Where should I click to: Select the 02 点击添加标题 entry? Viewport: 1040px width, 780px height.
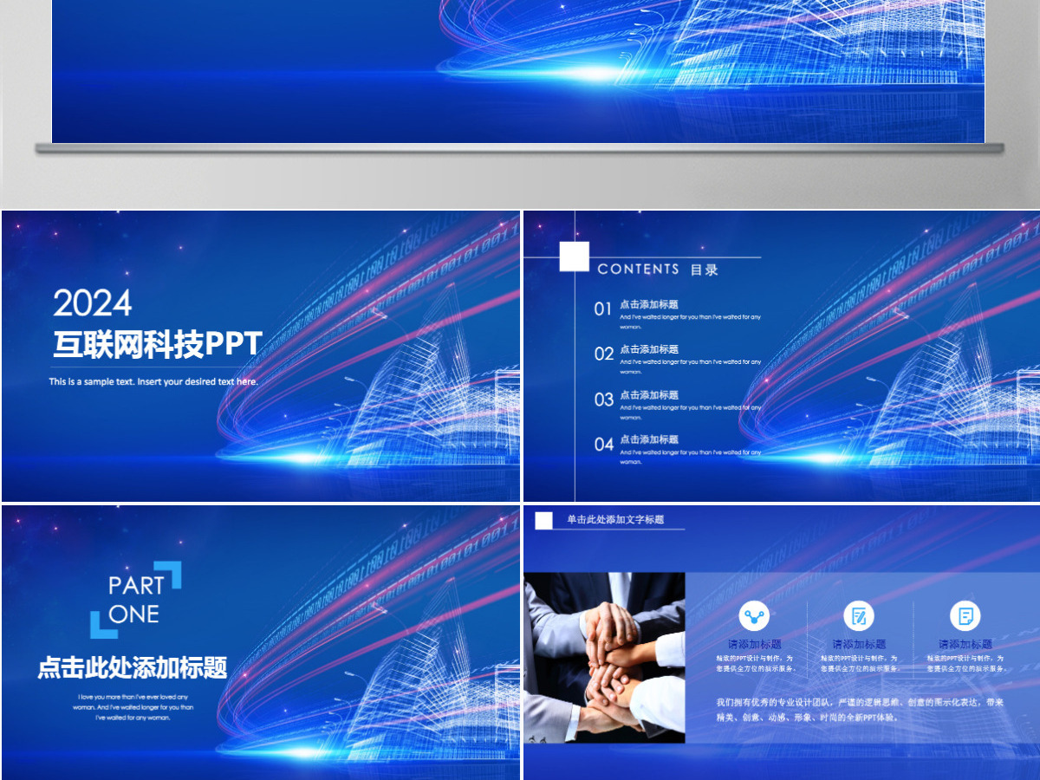coord(678,360)
